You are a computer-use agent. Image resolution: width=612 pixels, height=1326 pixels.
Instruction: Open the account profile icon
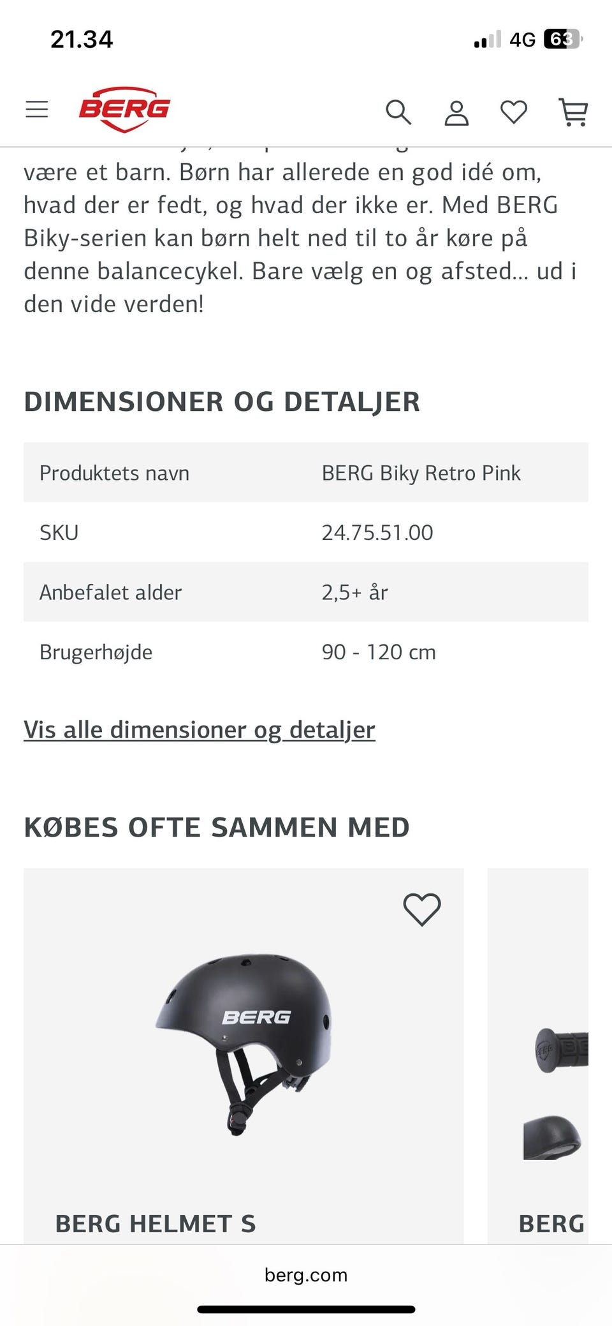click(x=456, y=112)
